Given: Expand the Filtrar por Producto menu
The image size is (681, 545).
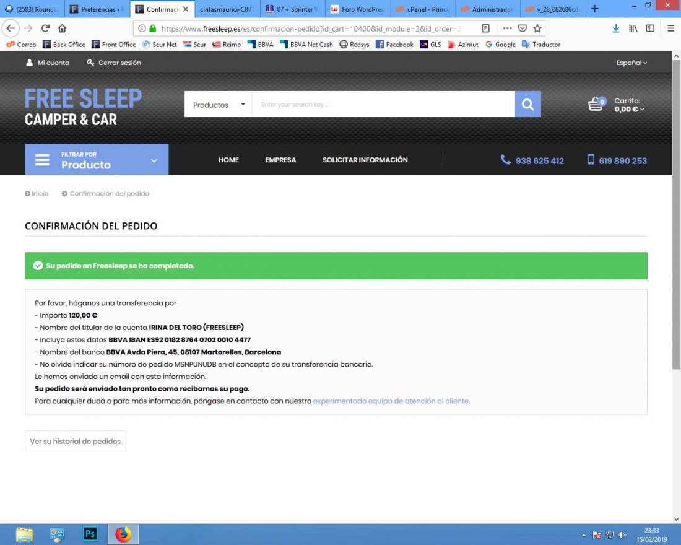Looking at the screenshot, I should tap(97, 160).
